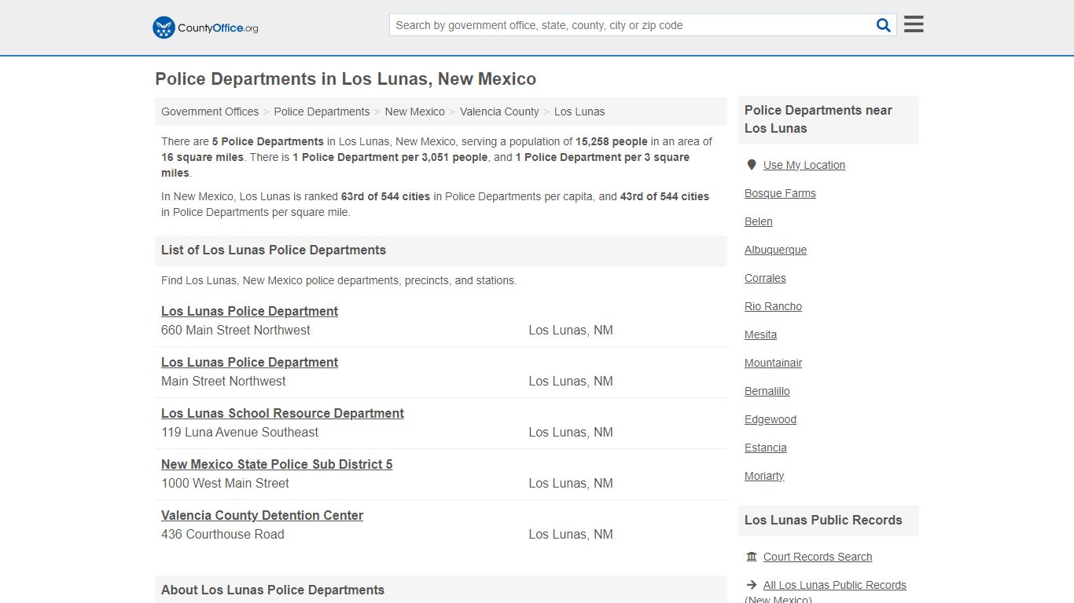The height and width of the screenshot is (603, 1074).
Task: Click the page title Police Departments in Los Lunas
Action: tap(345, 79)
